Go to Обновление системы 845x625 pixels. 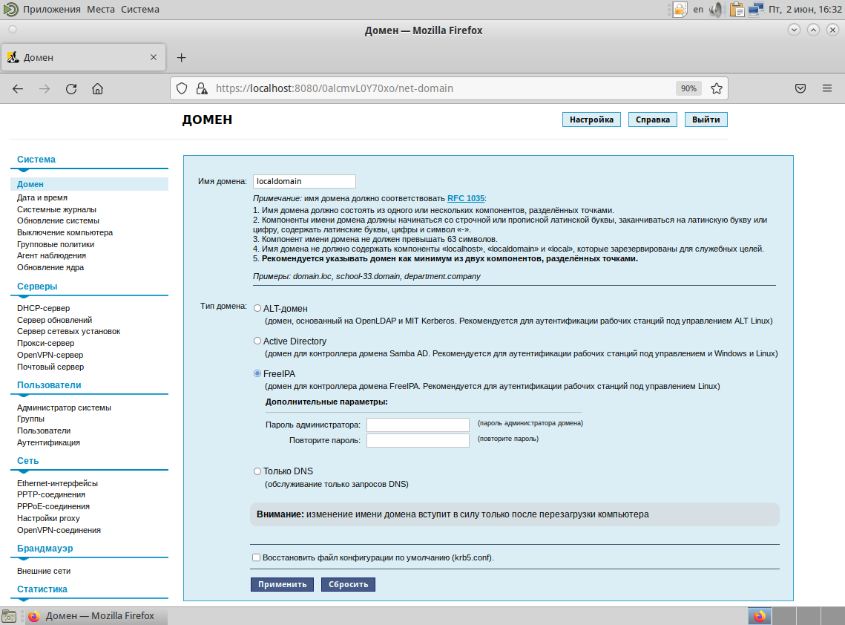(58, 220)
